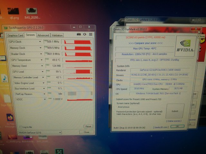Screen dimensions: 206x154
Task: Open the q6.png desktop file
Action: click(x=14, y=13)
